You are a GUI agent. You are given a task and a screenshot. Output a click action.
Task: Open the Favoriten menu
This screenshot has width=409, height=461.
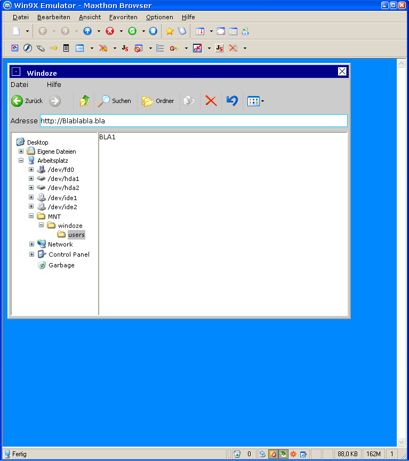click(123, 17)
